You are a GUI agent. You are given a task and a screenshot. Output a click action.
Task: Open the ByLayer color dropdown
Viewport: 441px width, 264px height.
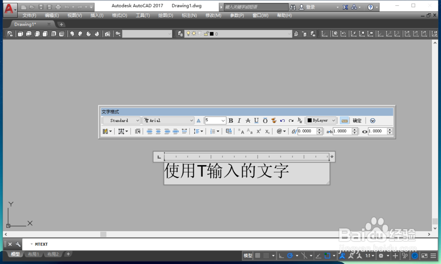pos(321,121)
